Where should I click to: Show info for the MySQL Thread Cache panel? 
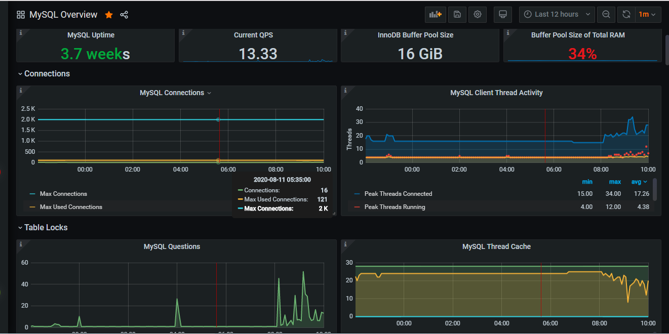click(x=345, y=244)
